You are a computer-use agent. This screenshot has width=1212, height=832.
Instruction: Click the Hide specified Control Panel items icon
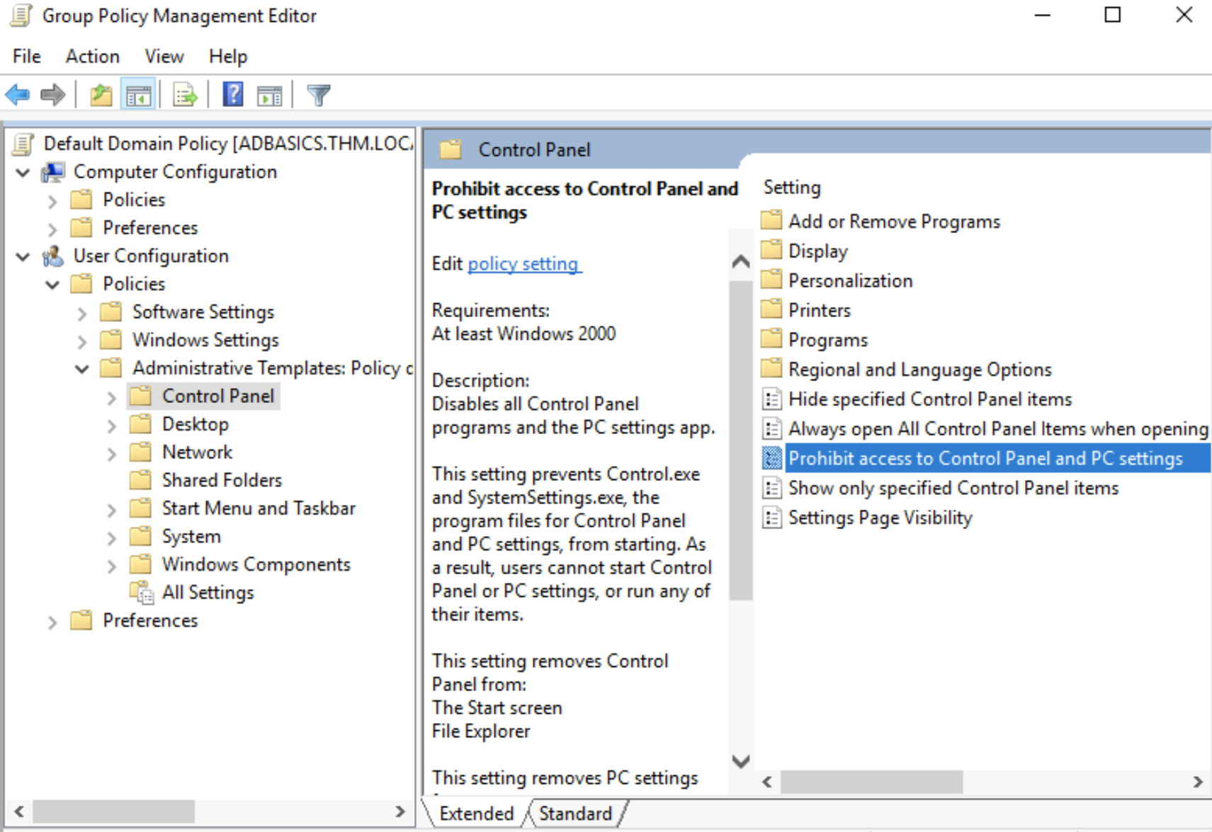click(771, 399)
